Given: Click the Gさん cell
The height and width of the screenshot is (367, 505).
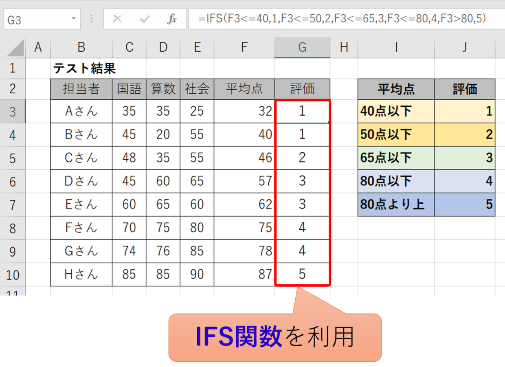Looking at the screenshot, I should (81, 251).
